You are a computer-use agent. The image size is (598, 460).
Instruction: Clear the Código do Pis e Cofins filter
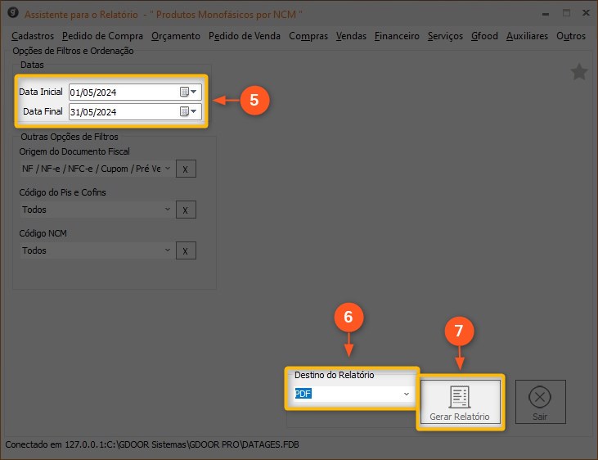[186, 210]
